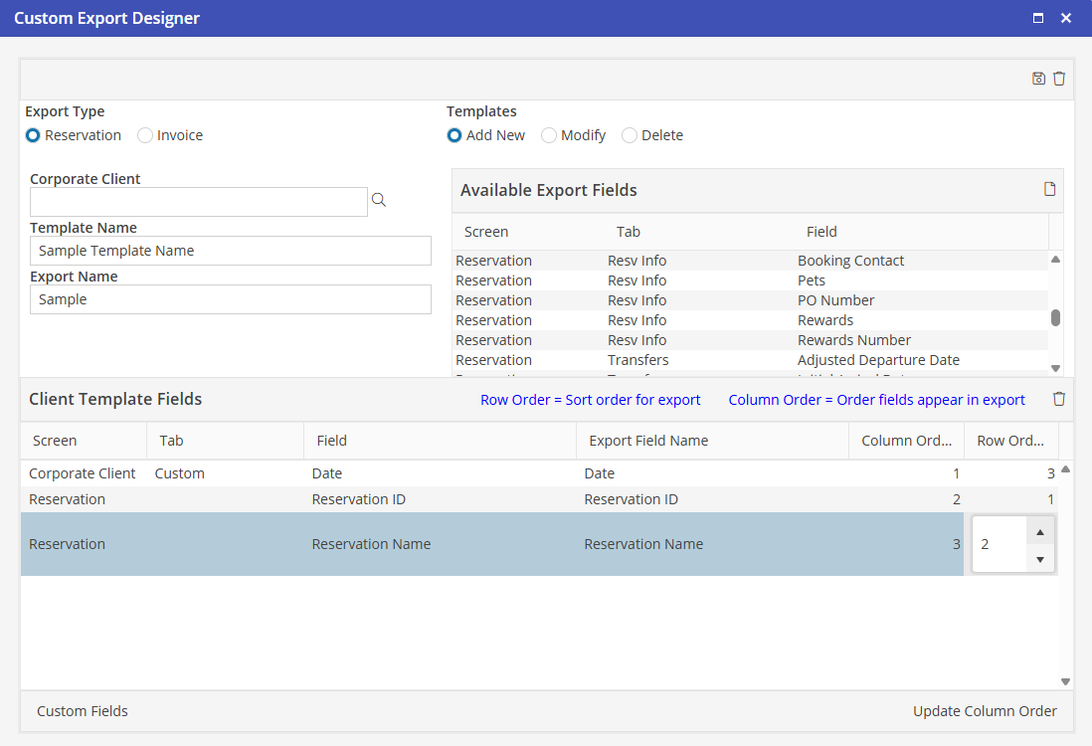Screen dimensions: 1092x746
Task: Select the Modify templates option
Action: (x=549, y=135)
